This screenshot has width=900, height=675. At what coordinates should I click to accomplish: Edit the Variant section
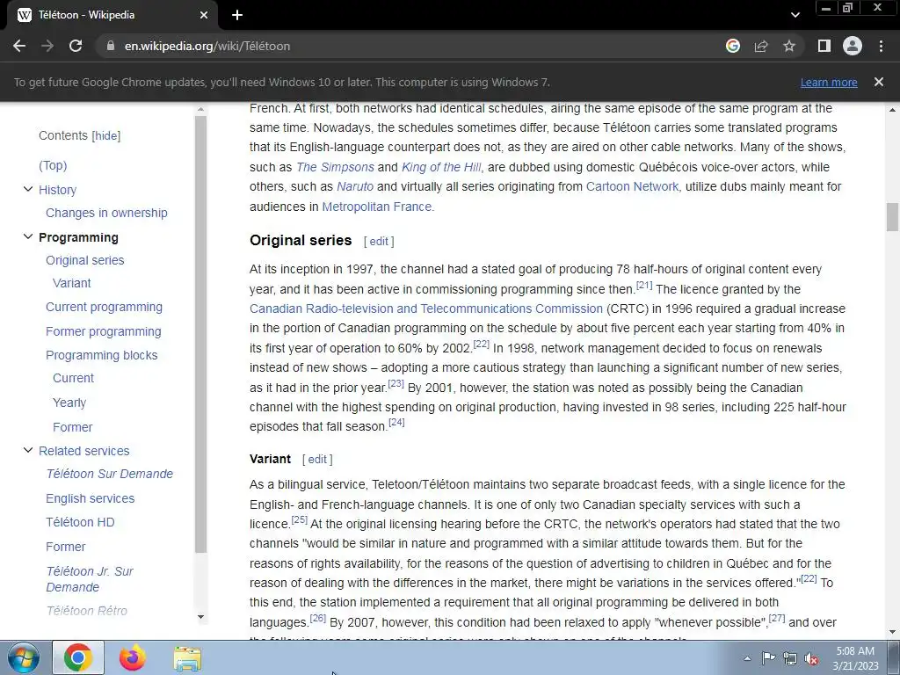point(317,459)
